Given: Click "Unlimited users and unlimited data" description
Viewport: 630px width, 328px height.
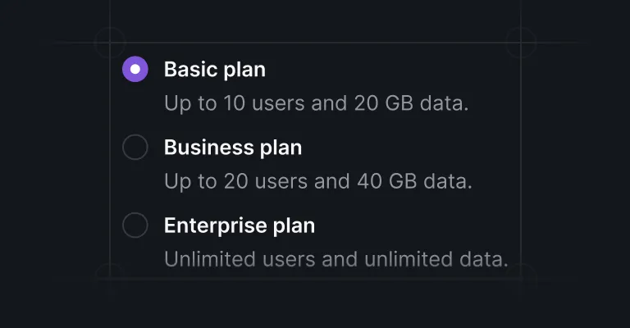Looking at the screenshot, I should point(336,259).
